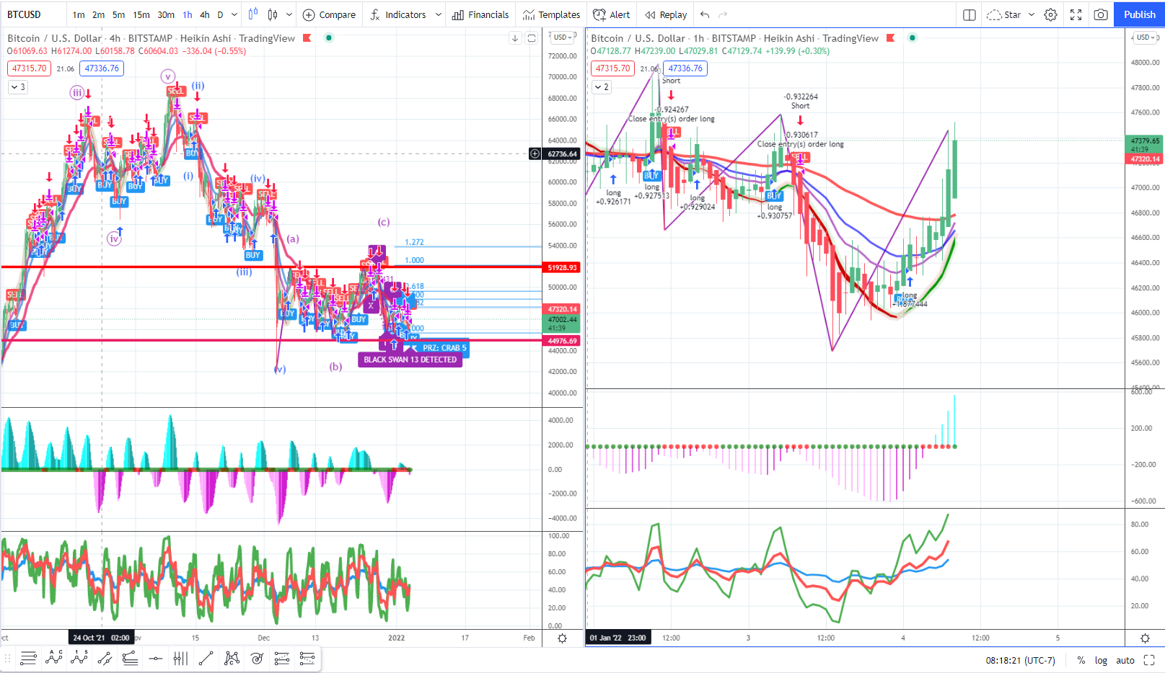Switch to the 4h timeframe
The height and width of the screenshot is (673, 1165).
205,14
